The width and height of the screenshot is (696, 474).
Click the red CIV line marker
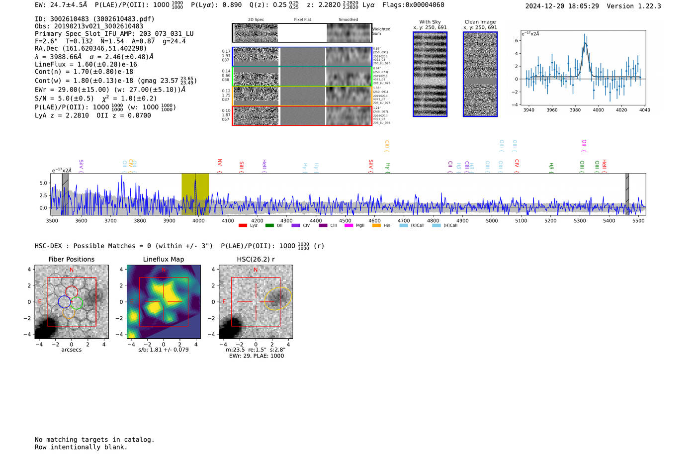[x=517, y=166]
